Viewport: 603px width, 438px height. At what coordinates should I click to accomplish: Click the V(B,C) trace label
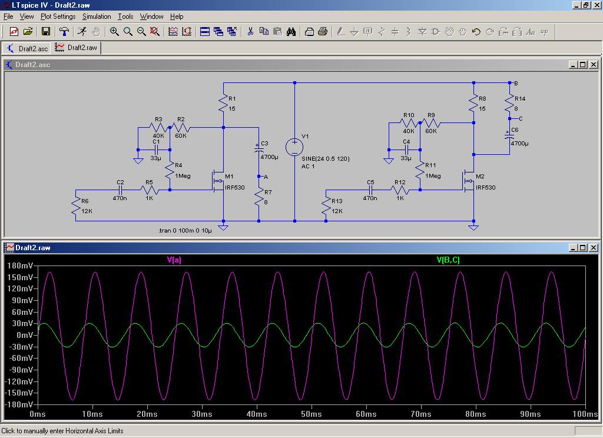(448, 260)
